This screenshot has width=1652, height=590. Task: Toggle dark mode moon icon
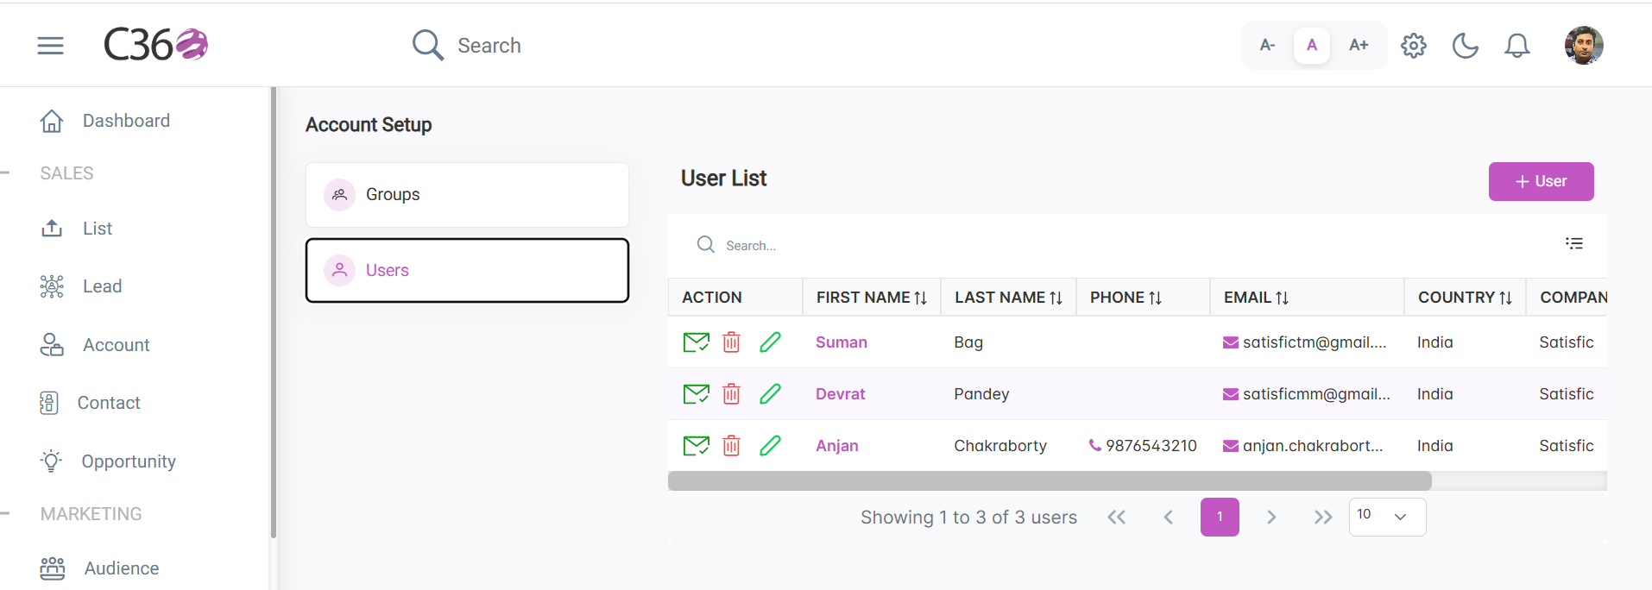click(1466, 46)
